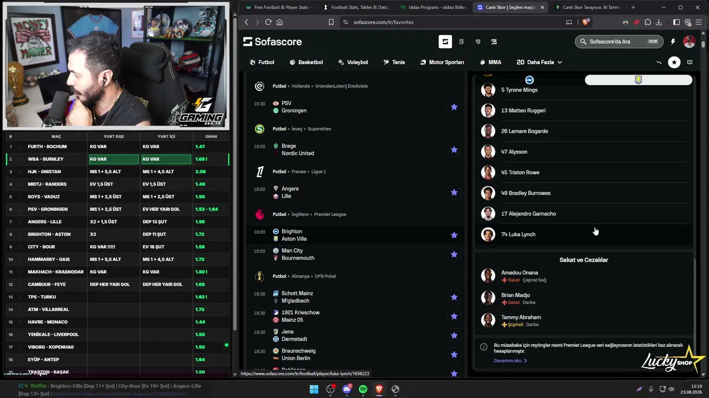
Task: Toggle favorite star for Braunschweig - Union Berlin
Action: click(x=454, y=354)
